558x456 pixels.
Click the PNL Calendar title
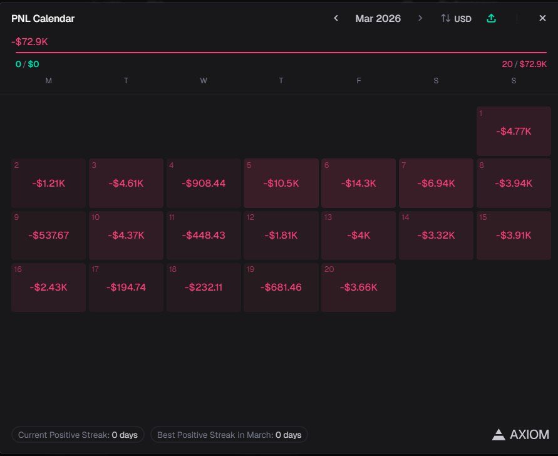coord(43,19)
